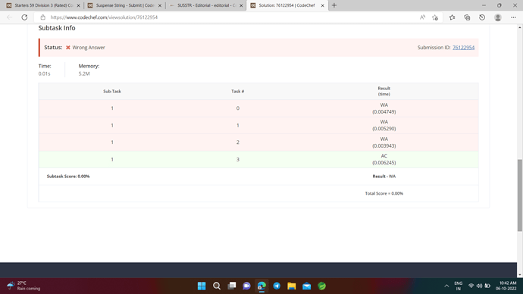Open the Favorites list
Viewport: 523px width, 294px height.
pos(452,17)
